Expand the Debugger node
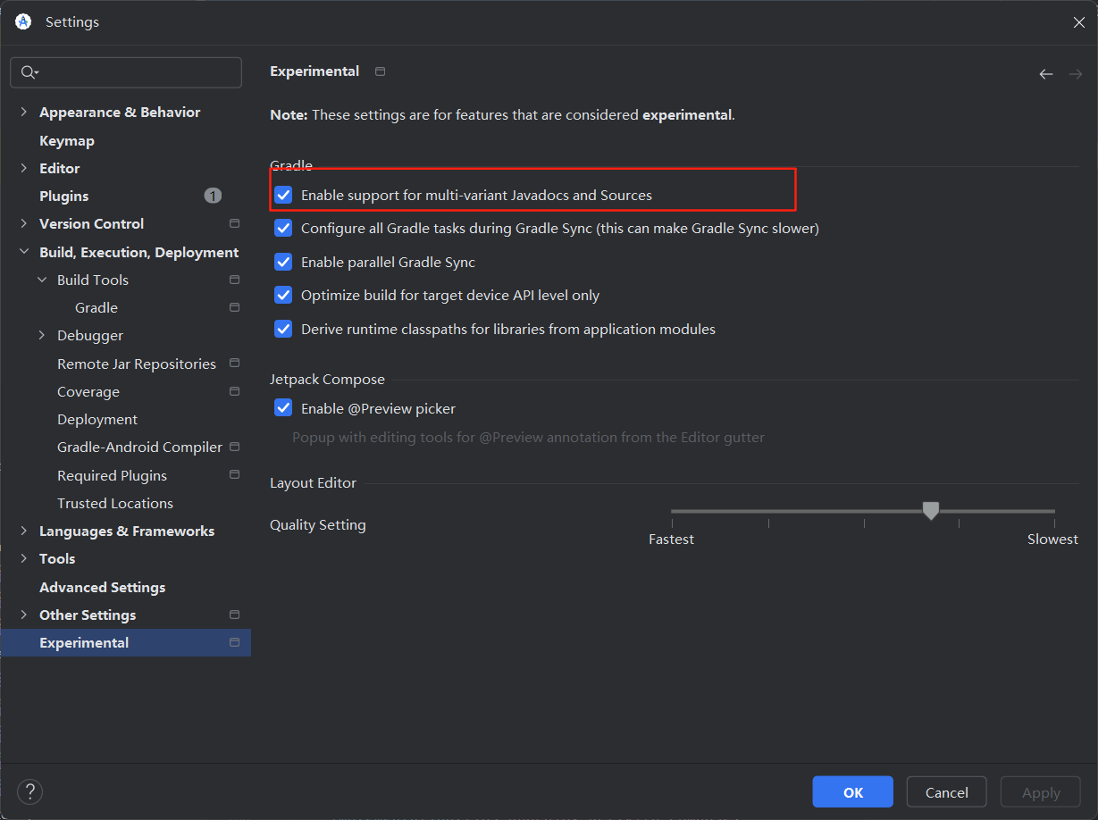 (x=42, y=335)
